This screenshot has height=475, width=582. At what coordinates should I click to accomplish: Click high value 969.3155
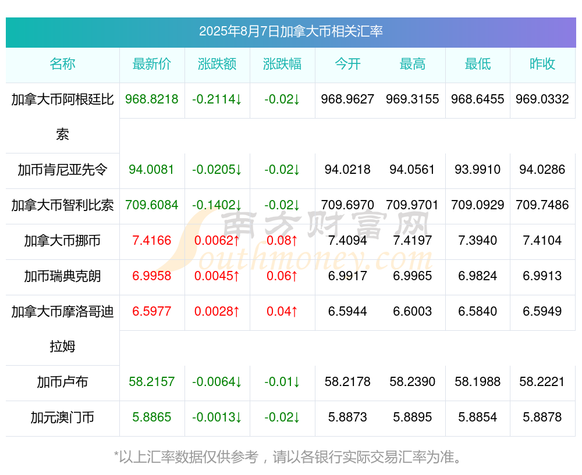[x=413, y=99]
